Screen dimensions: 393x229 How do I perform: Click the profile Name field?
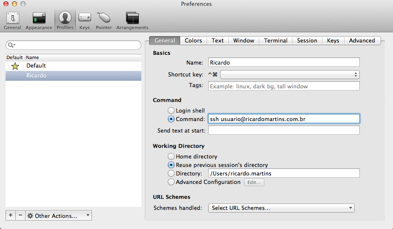point(284,62)
